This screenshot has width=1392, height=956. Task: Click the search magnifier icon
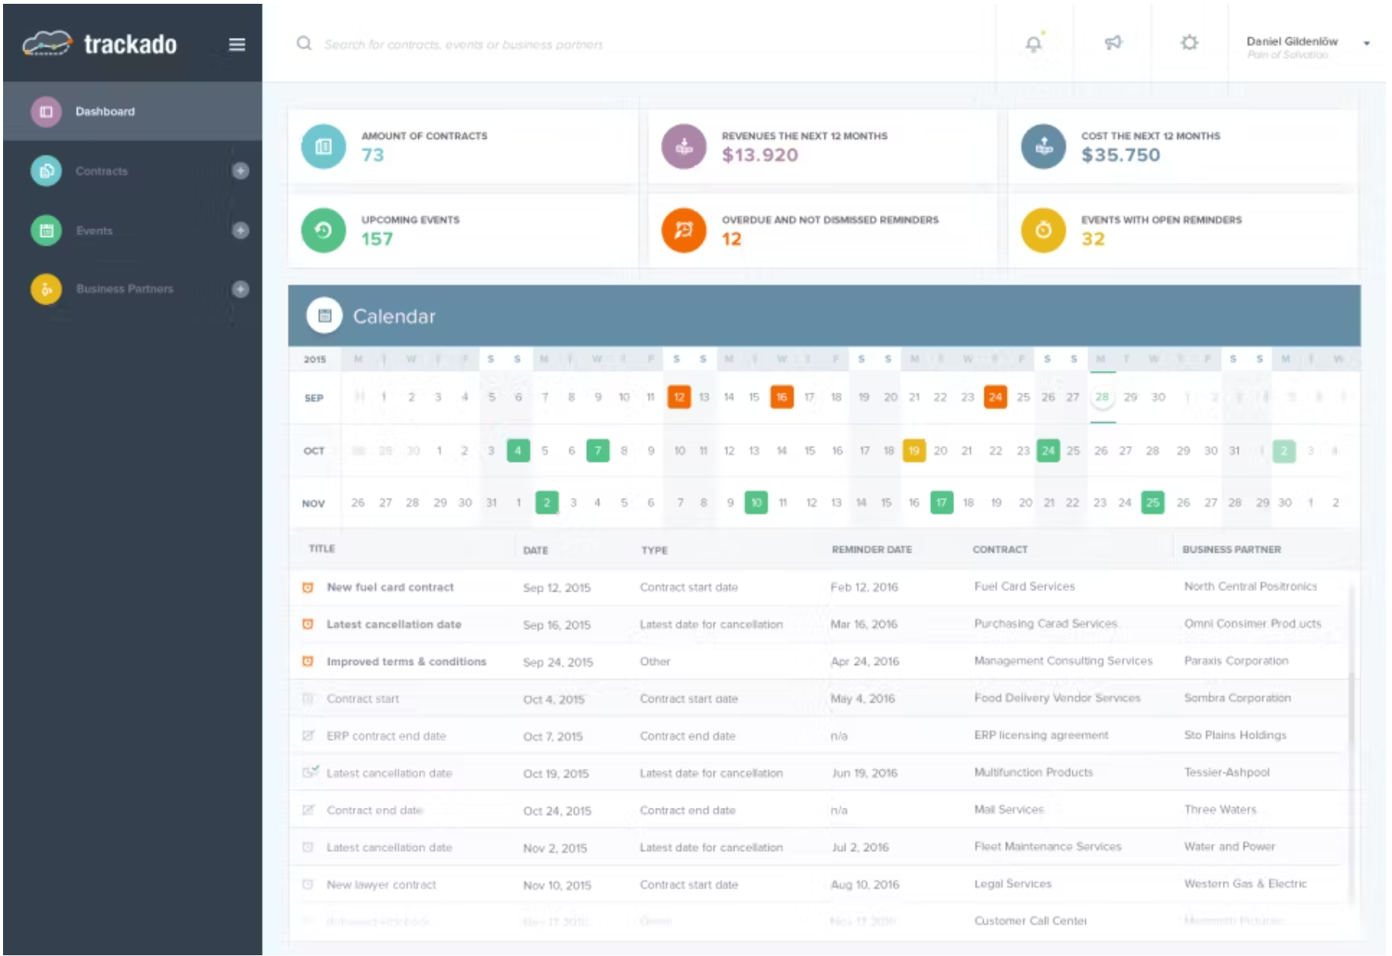(x=304, y=44)
